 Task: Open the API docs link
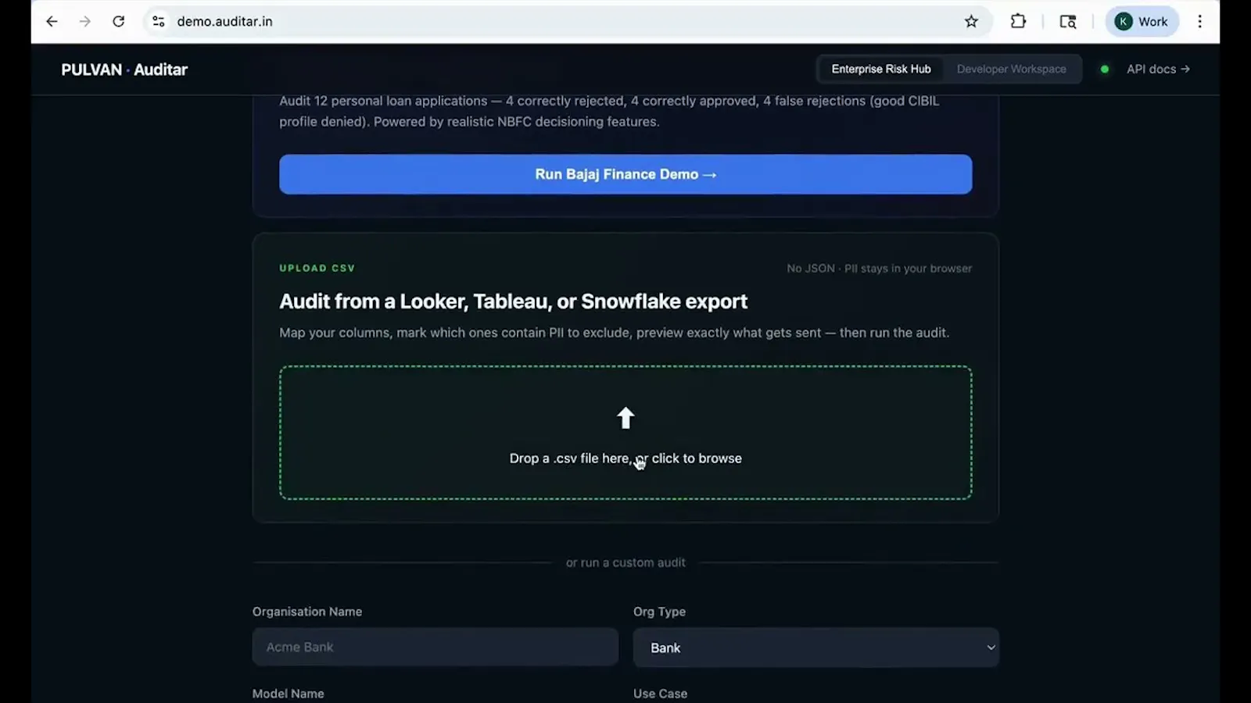[1158, 69]
